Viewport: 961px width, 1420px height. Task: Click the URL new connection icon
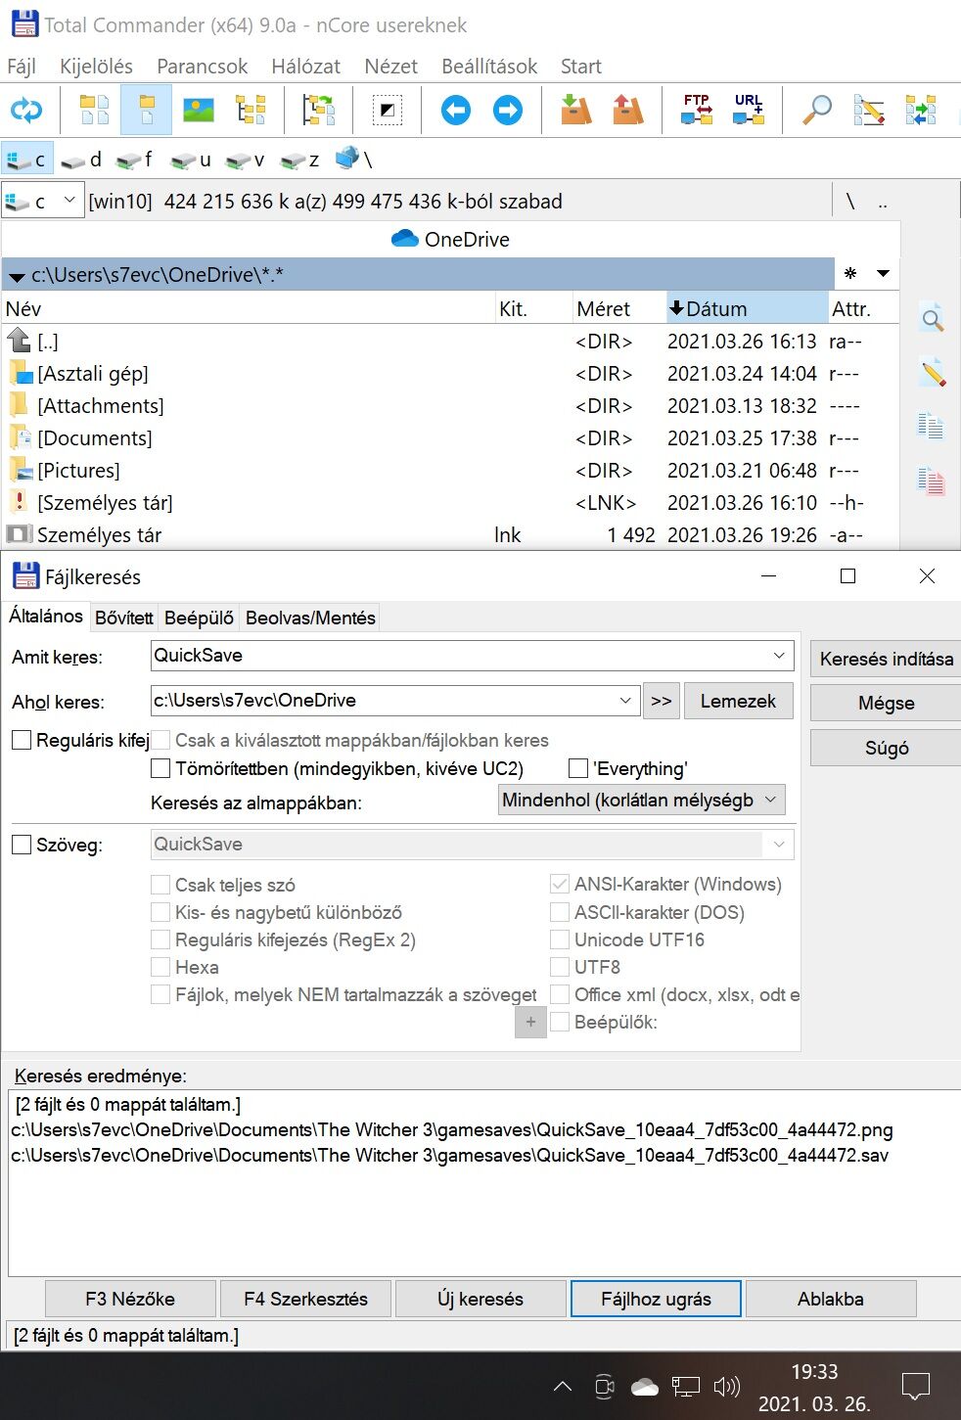(749, 110)
